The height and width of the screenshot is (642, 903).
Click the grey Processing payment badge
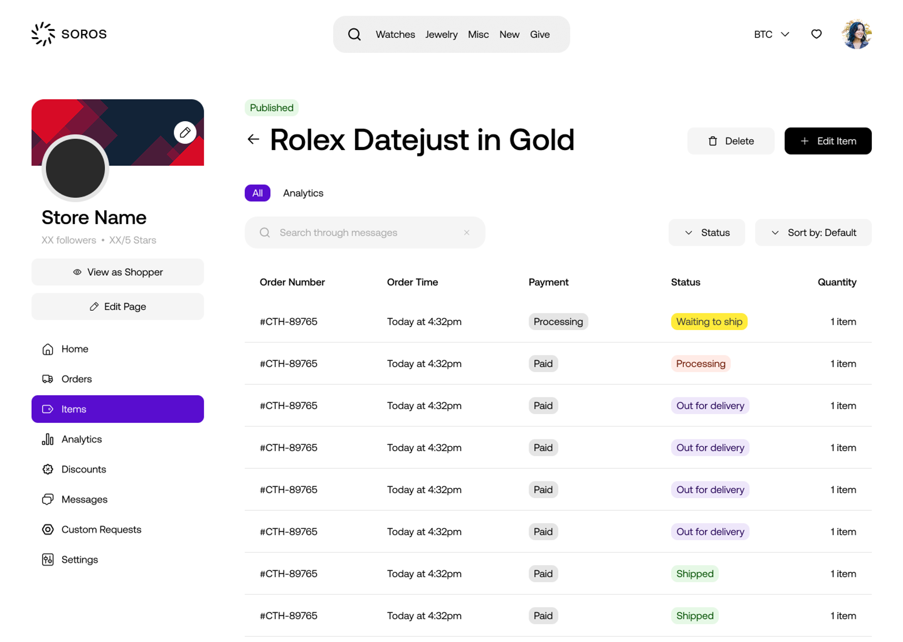pyautogui.click(x=558, y=321)
